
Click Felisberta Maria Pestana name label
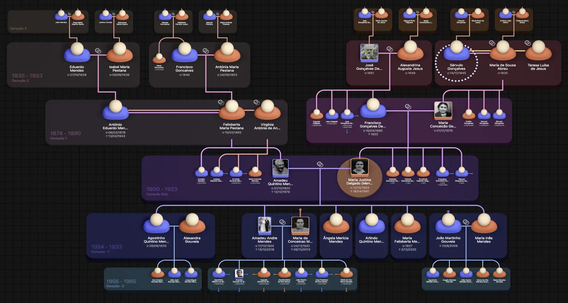pyautogui.click(x=231, y=127)
